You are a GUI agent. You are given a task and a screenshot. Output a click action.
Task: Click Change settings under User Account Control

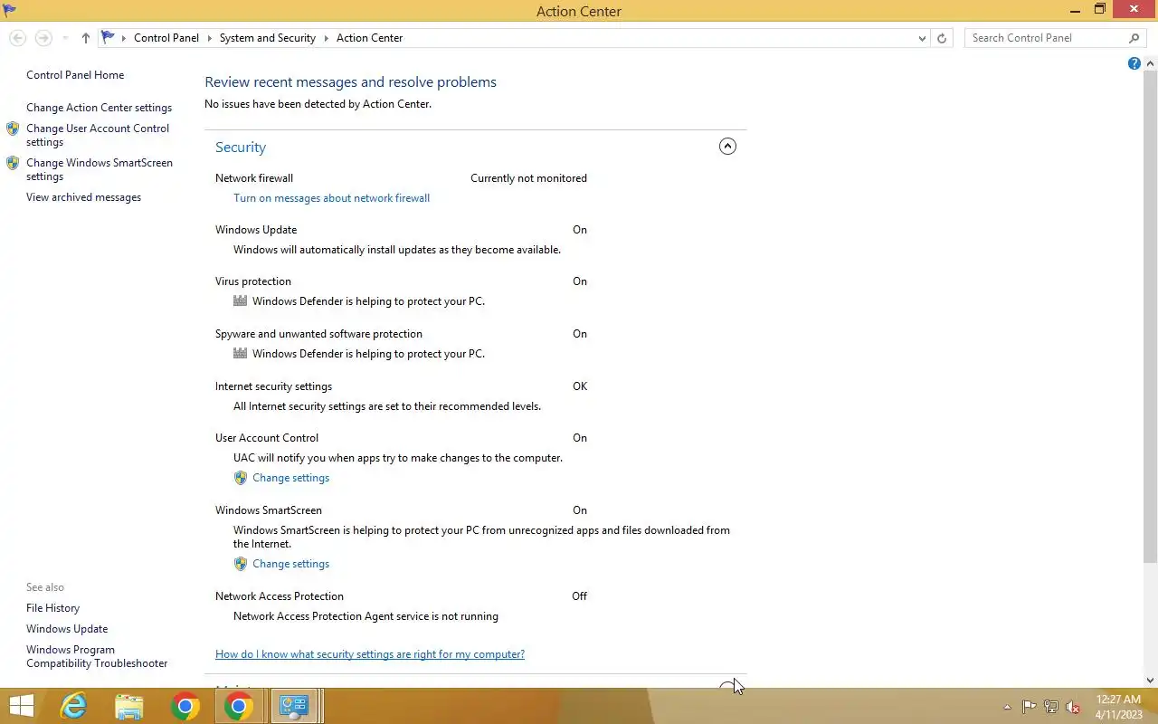[290, 478]
